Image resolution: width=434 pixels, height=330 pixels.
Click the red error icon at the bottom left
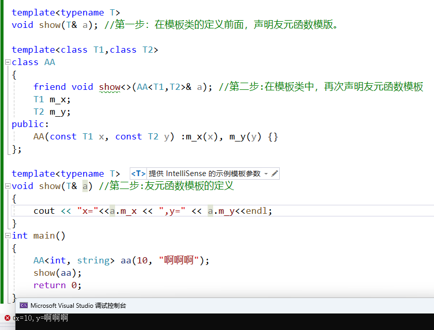point(7,318)
